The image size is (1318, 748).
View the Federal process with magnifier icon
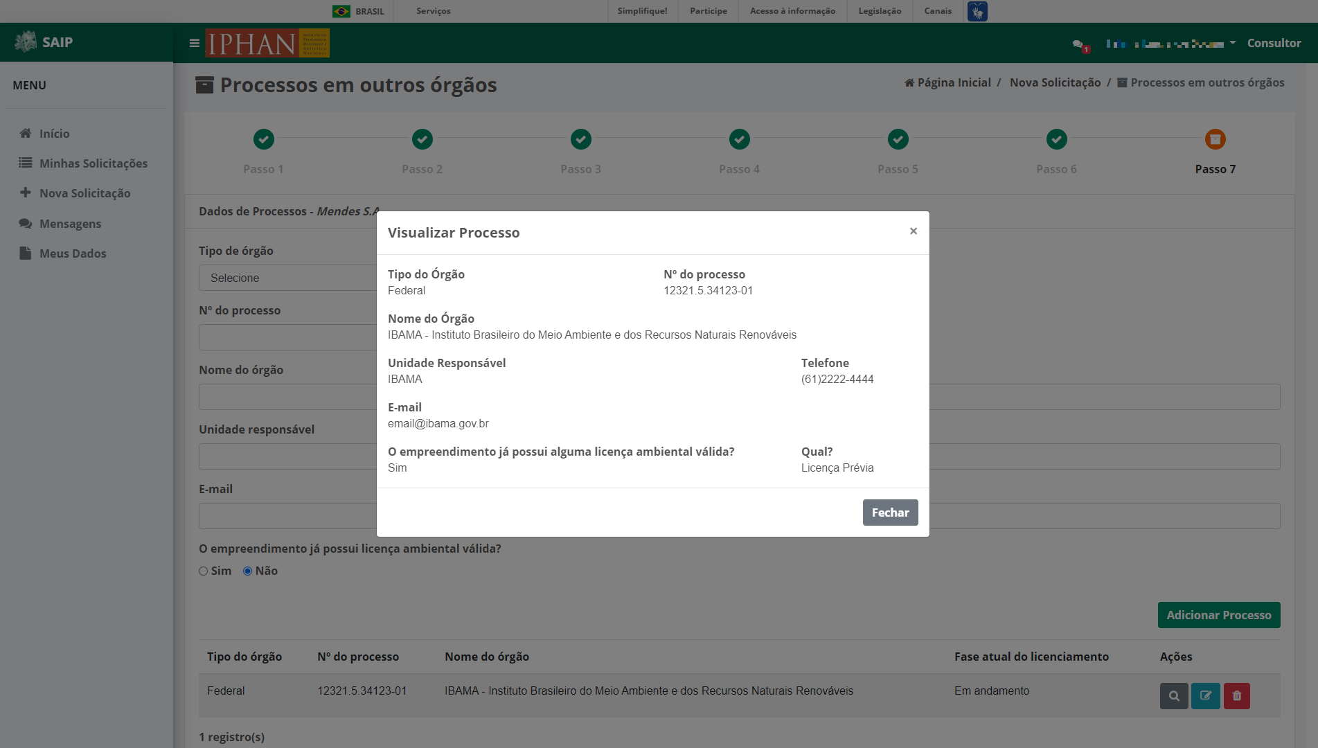tap(1174, 696)
